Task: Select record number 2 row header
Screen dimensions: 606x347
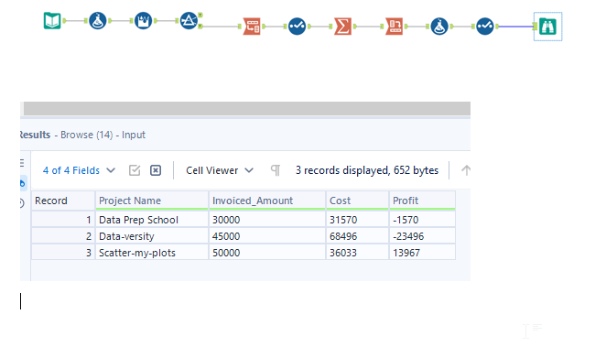Action: tap(63, 236)
